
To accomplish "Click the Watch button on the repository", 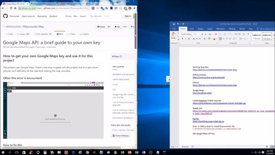I will [x=101, y=27].
